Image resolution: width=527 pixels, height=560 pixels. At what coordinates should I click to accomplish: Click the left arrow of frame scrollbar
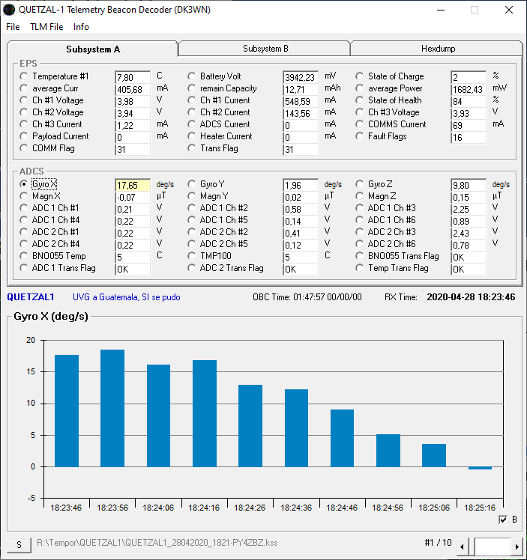pos(463,547)
